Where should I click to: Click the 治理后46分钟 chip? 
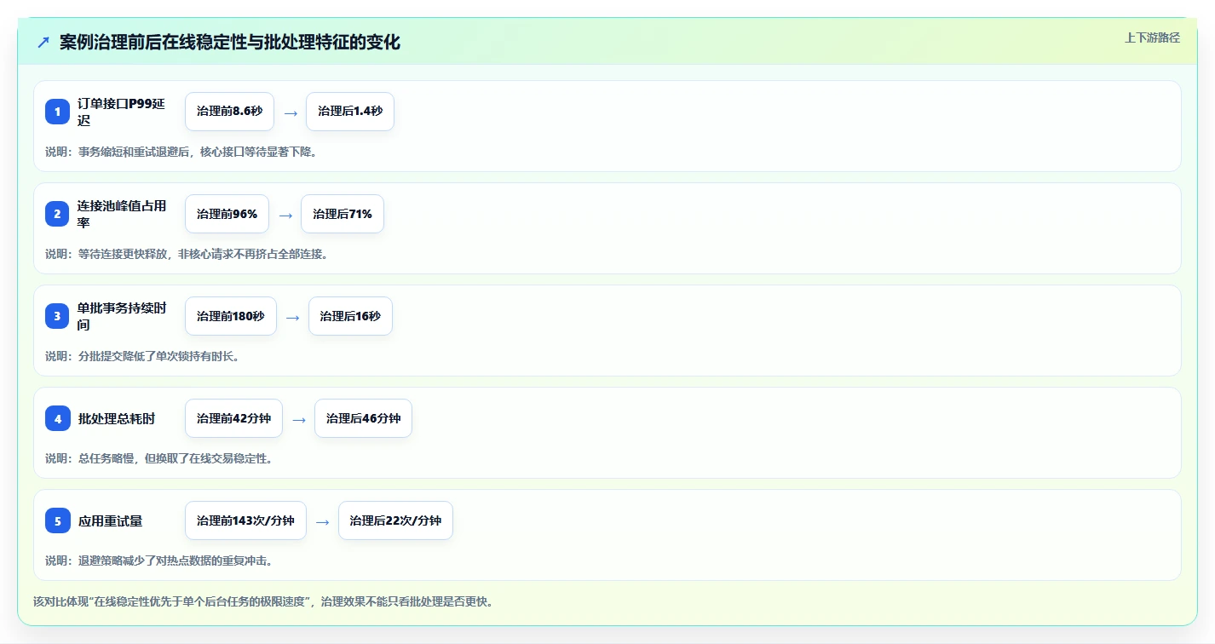pos(364,418)
